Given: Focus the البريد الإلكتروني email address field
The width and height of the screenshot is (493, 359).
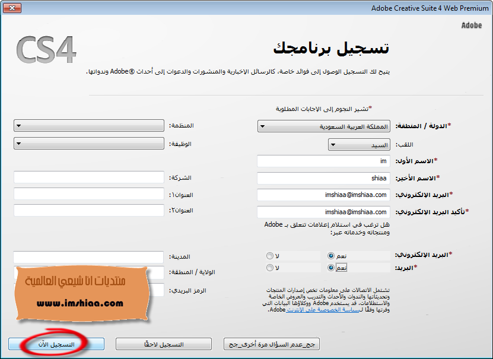Looking at the screenshot, I should pyautogui.click(x=323, y=195).
